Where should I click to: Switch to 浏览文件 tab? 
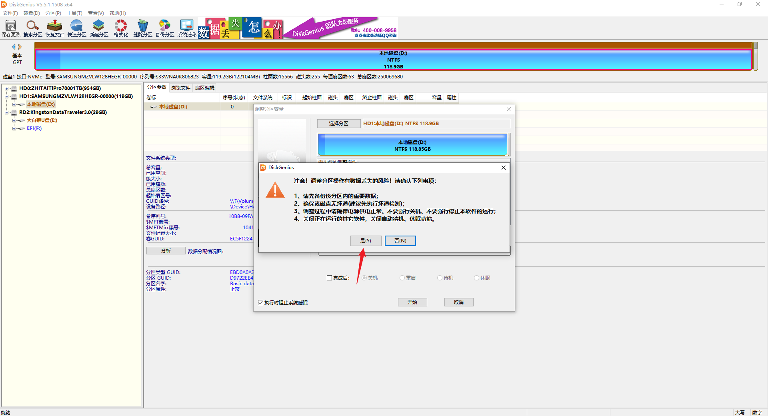[181, 88]
